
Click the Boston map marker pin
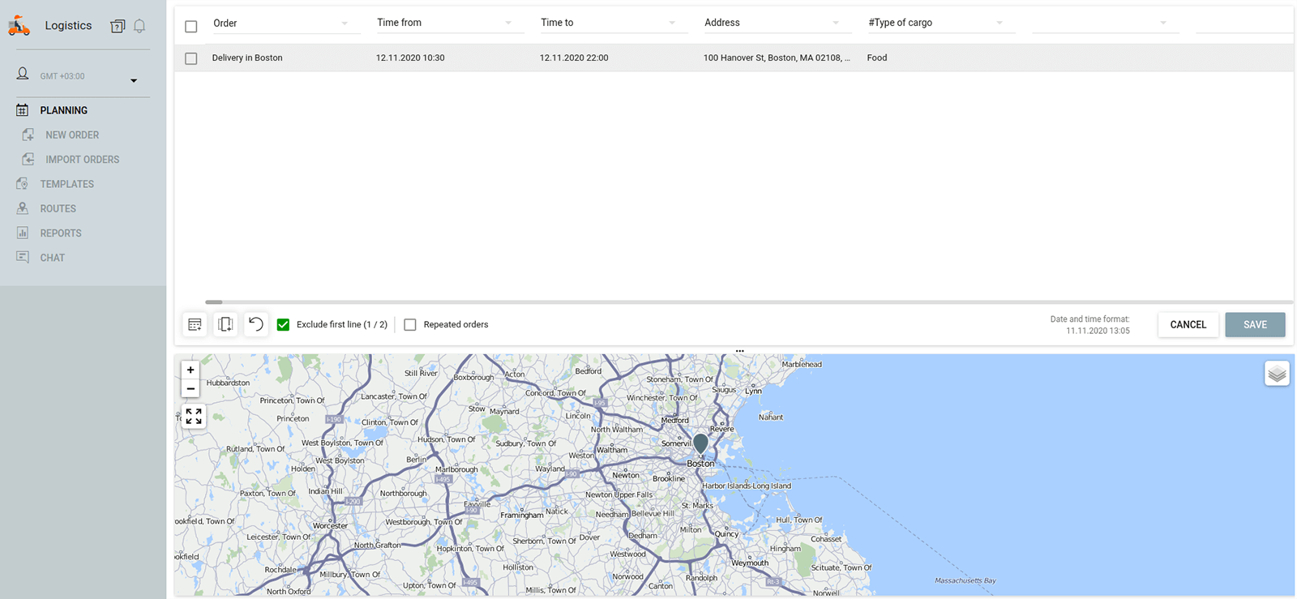700,443
